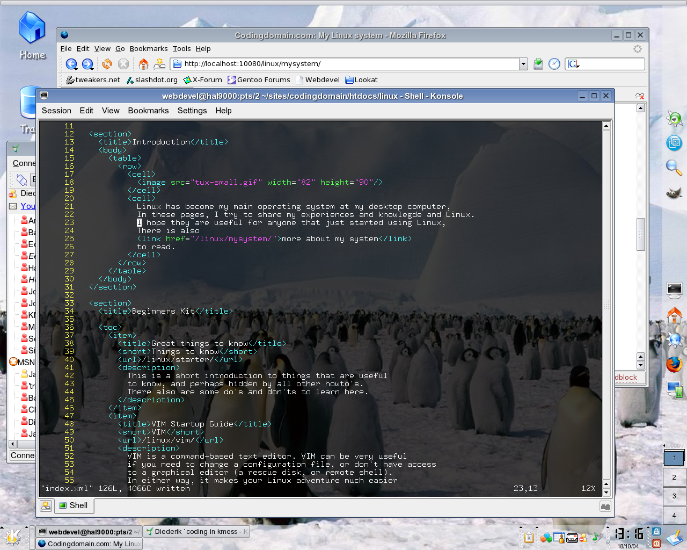Click the printer tray icon
687x550 pixels.
572,538
